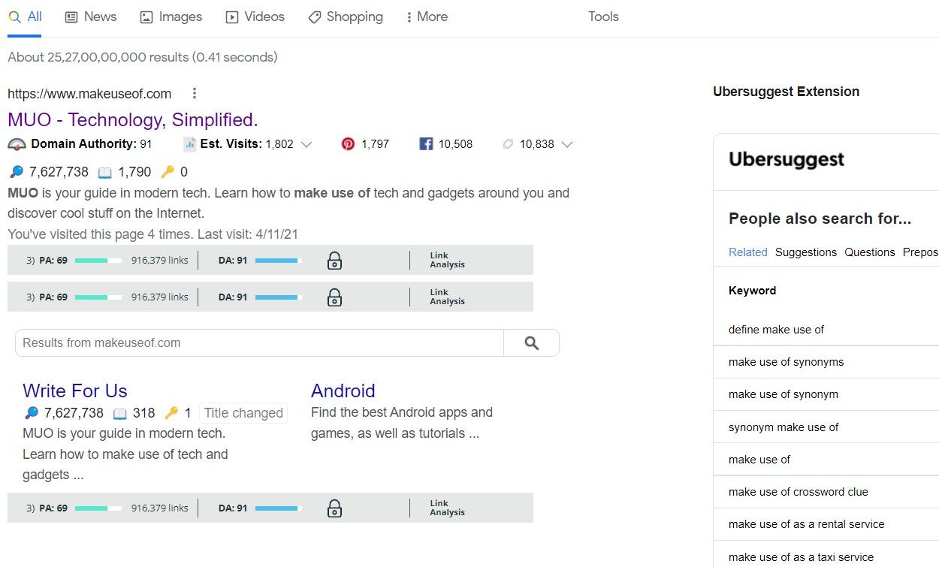939x567 pixels.
Task: Click the Write For Us link
Action: (x=75, y=391)
